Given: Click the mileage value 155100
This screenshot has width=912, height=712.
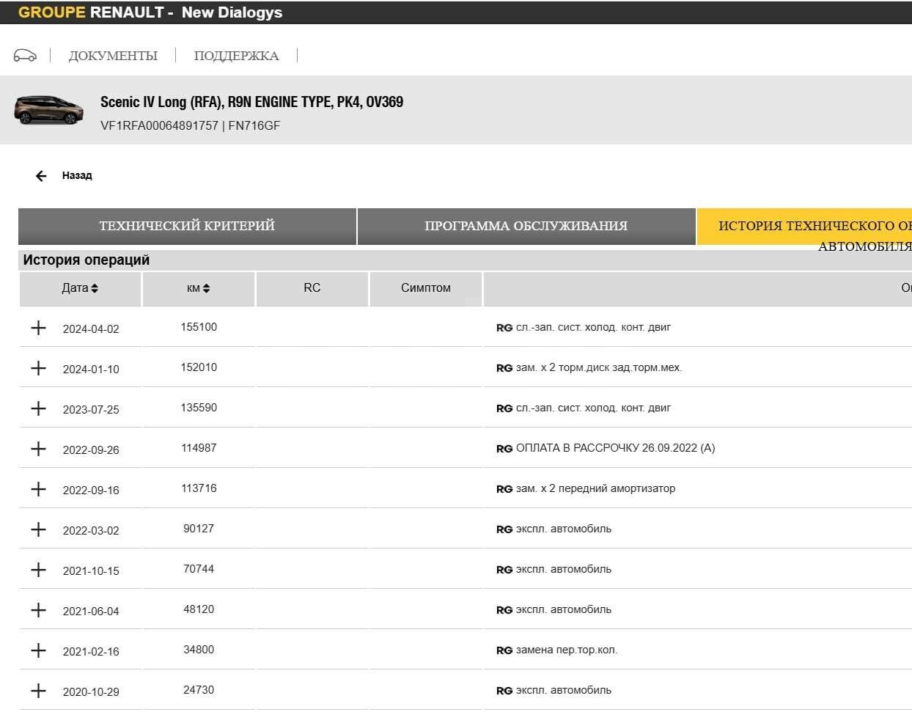Looking at the screenshot, I should coord(199,327).
